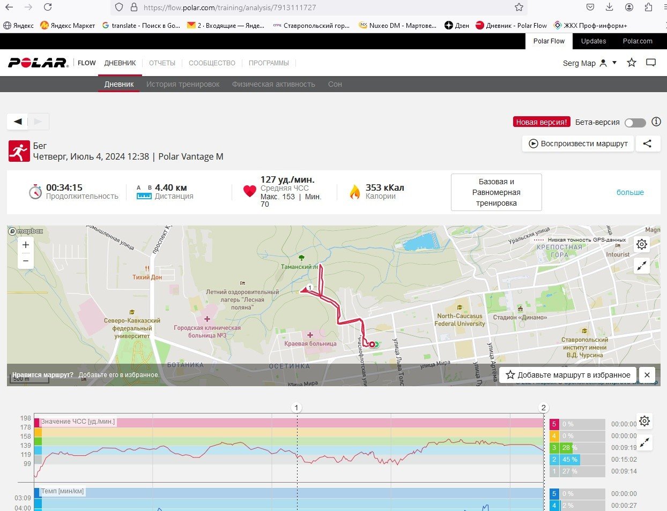Expand the heart rate chart to fullscreen
This screenshot has height=511, width=667.
644,442
